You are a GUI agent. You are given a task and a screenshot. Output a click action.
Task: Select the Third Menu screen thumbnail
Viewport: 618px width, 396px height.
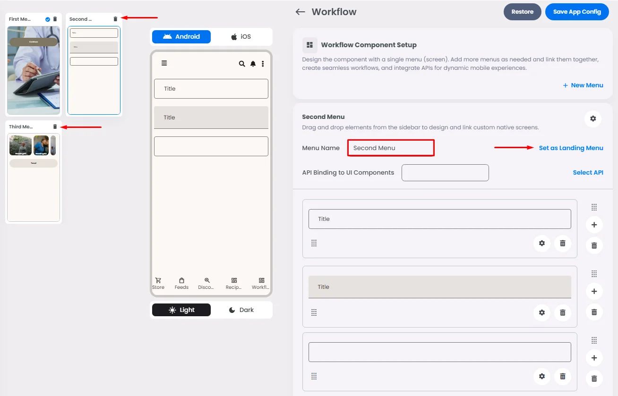[x=34, y=177]
